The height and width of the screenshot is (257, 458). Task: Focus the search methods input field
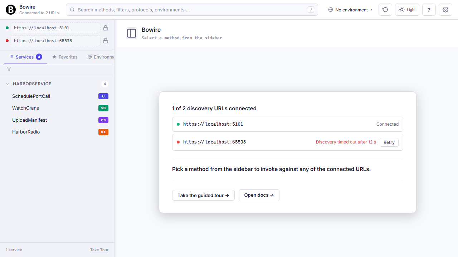(192, 10)
